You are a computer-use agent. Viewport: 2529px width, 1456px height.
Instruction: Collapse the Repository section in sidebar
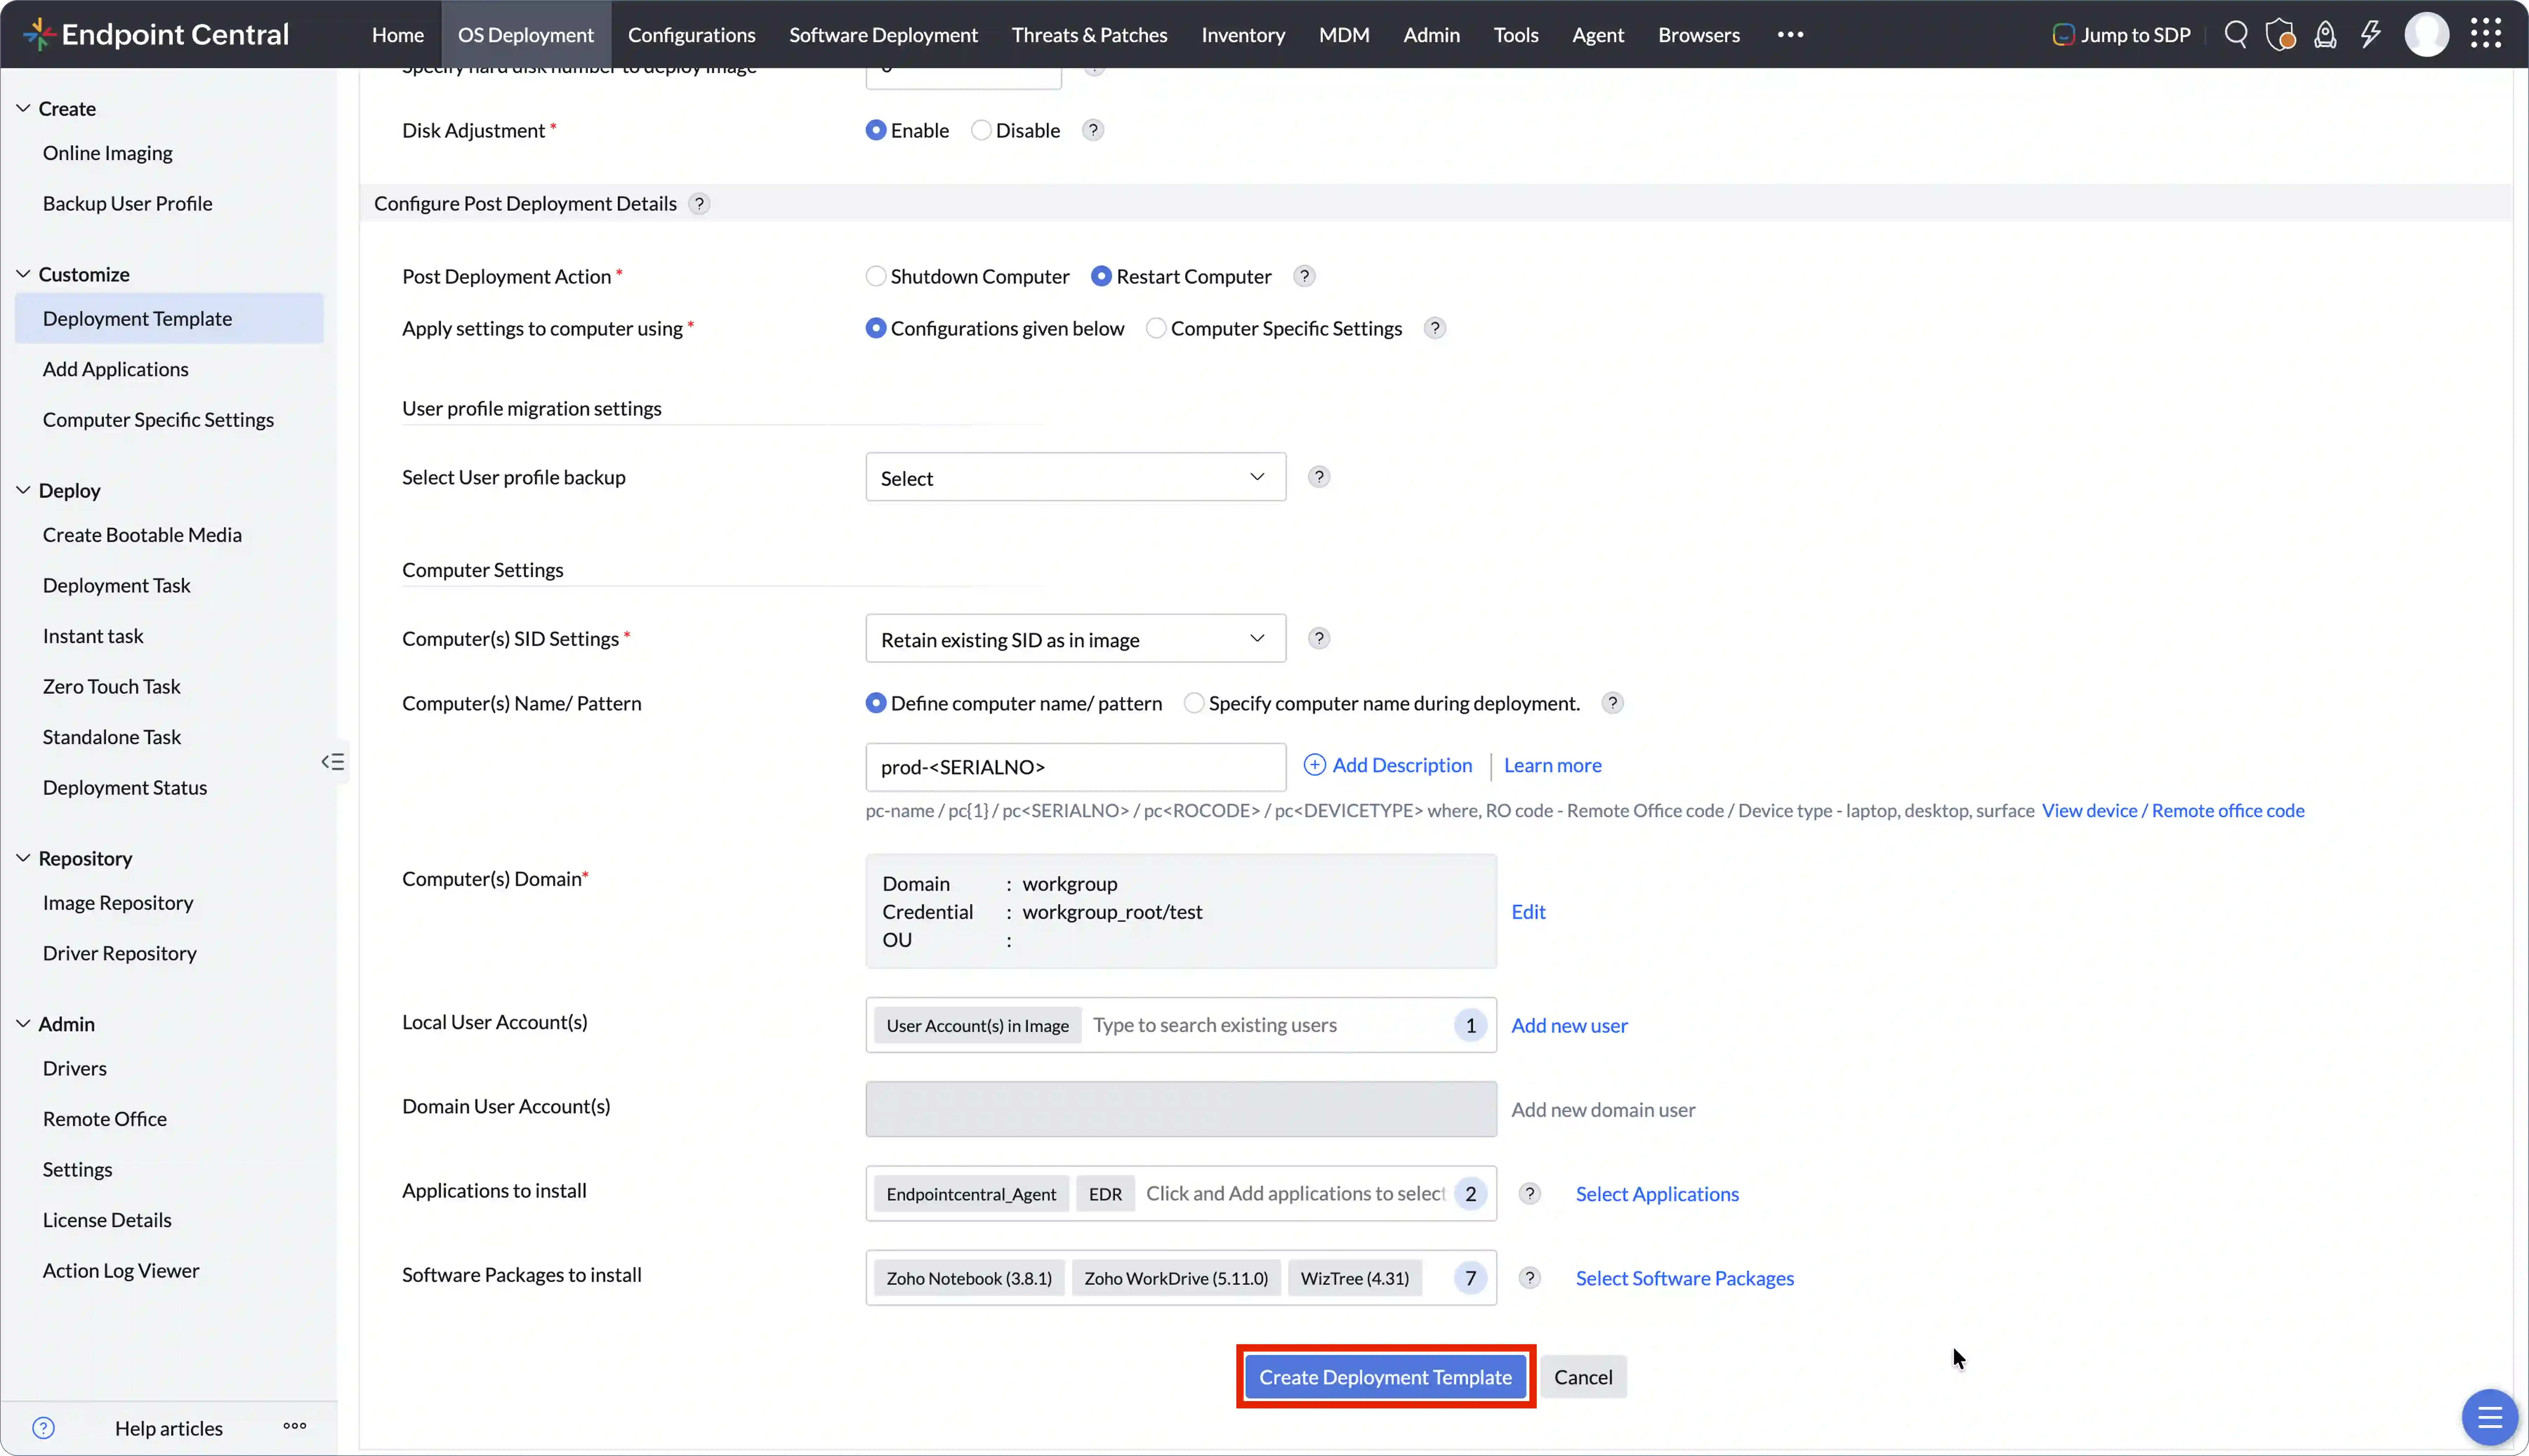pos(23,858)
